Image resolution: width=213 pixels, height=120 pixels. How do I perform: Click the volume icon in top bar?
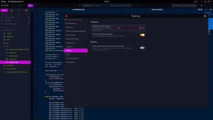[205, 1]
